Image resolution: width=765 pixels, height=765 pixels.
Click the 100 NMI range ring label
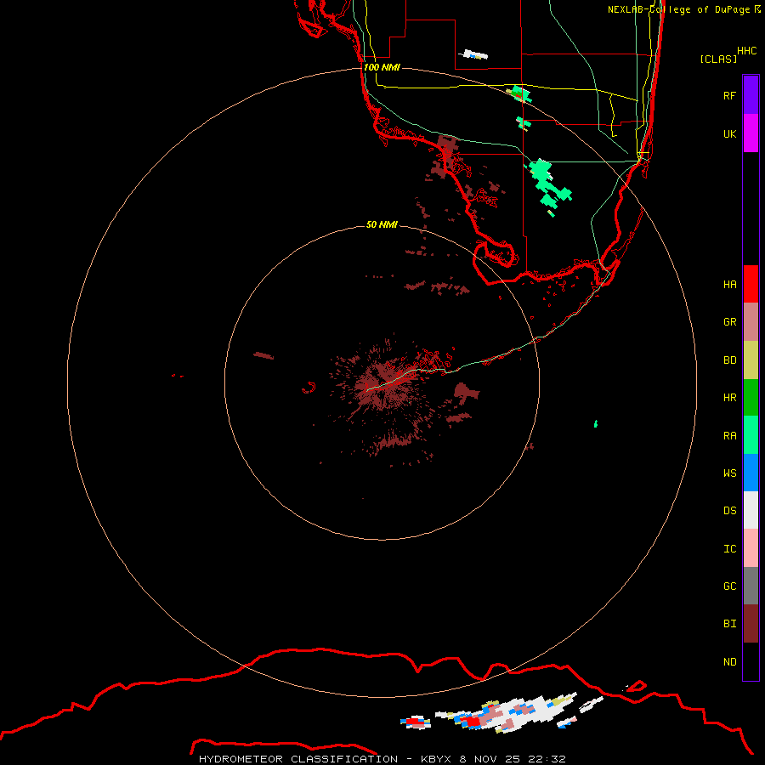(382, 67)
